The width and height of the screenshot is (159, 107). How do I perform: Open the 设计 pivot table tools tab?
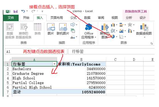pyautogui.click(x=143, y=18)
